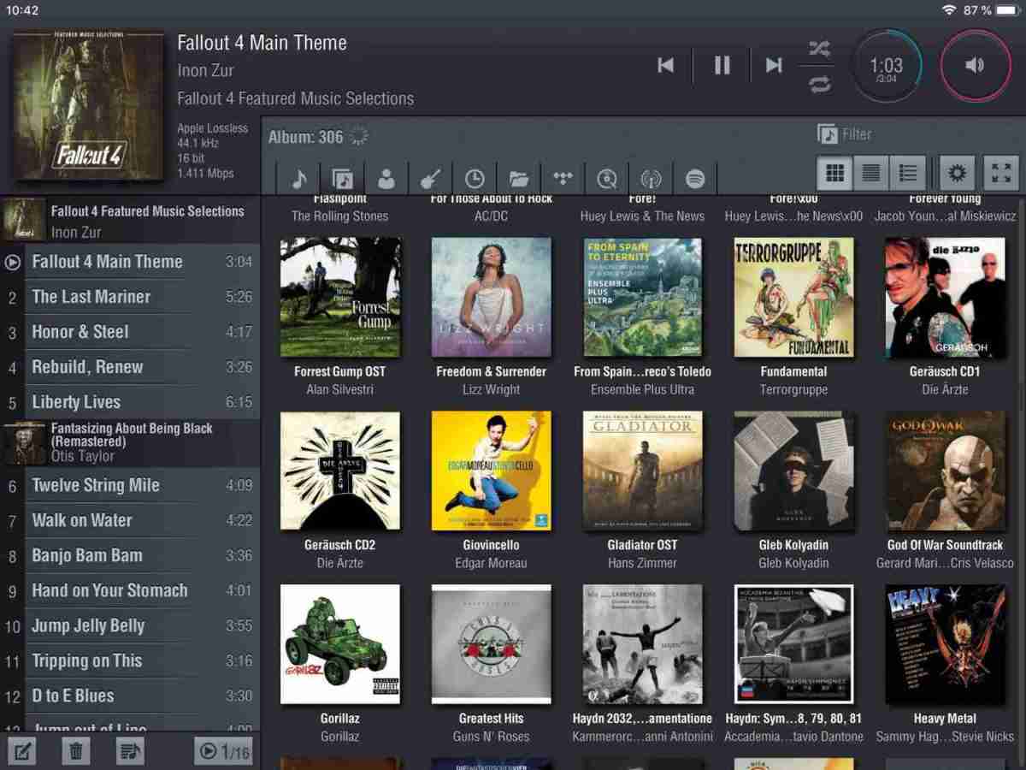
Task: Click the playing indicator on Fallout 4 Main Theme
Action: pos(12,262)
